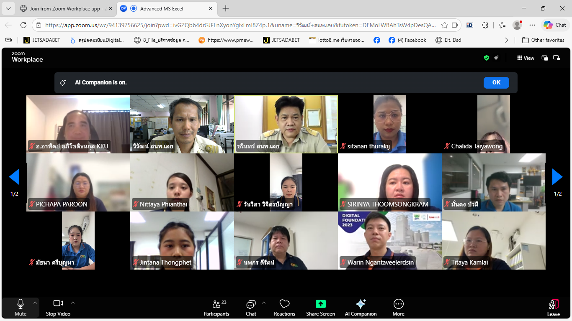Mute the microphone

(20, 308)
